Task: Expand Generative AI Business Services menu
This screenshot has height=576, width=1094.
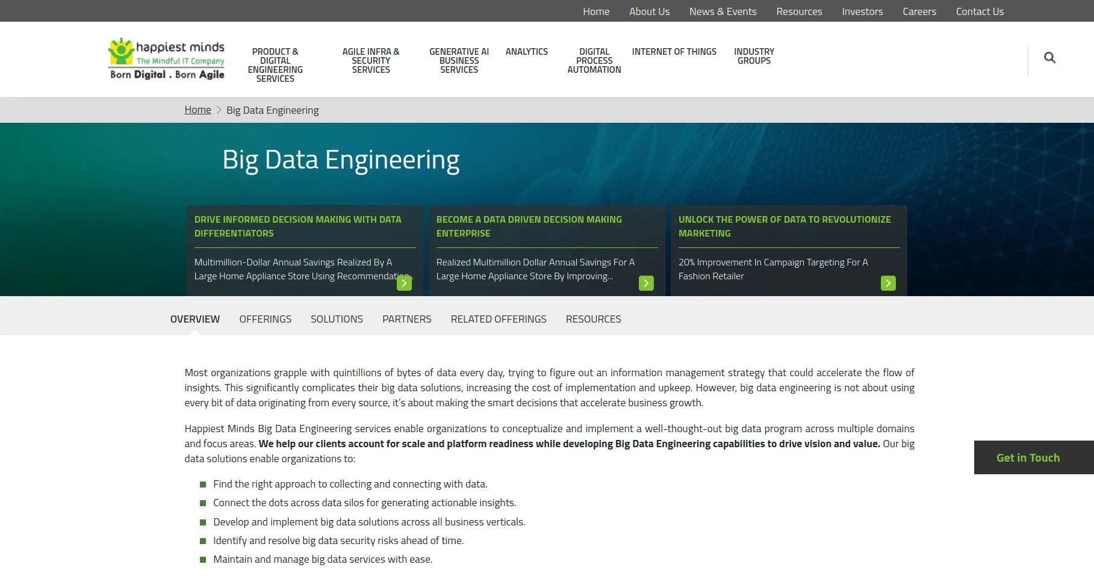Action: pos(459,61)
